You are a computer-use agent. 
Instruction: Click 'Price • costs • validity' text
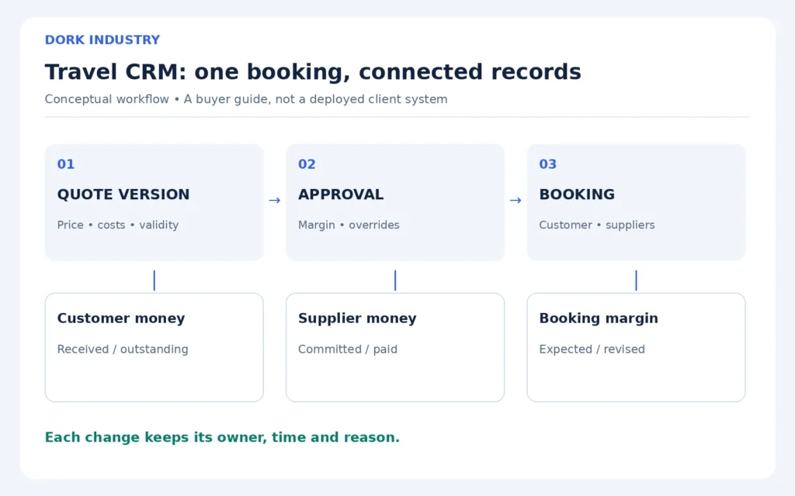pos(118,225)
